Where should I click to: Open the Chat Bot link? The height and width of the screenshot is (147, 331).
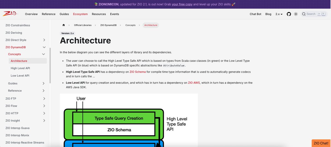pos(255,14)
